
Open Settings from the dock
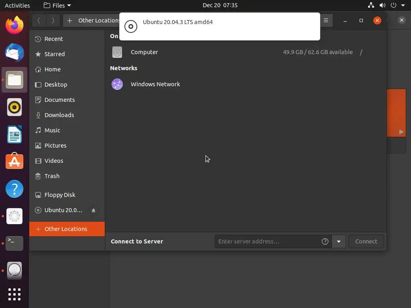pyautogui.click(x=14, y=216)
